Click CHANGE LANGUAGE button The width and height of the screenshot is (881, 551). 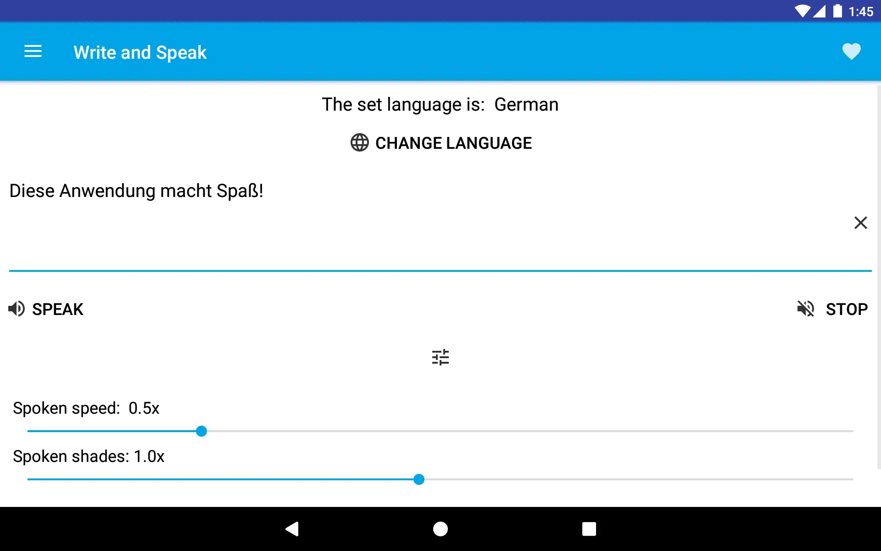(x=440, y=143)
